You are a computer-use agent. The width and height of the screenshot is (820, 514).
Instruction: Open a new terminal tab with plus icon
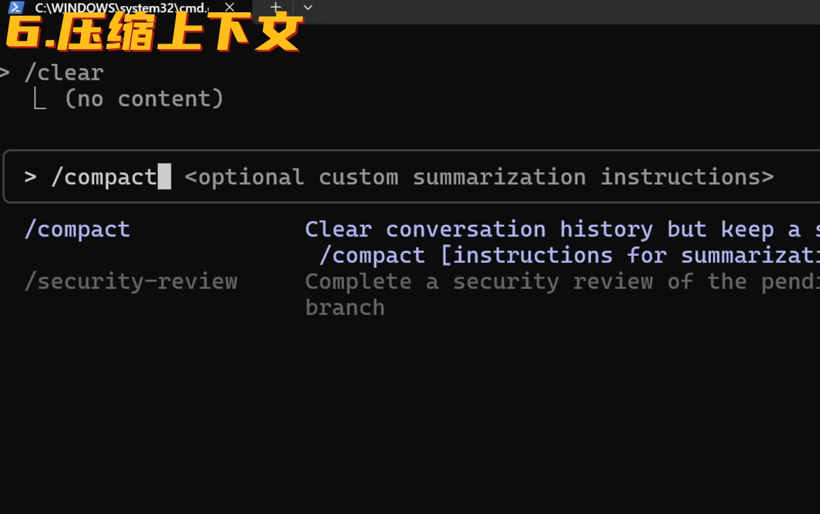(276, 7)
